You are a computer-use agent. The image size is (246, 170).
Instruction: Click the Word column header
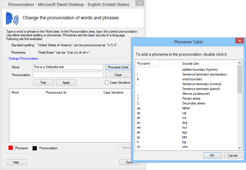tap(27, 93)
